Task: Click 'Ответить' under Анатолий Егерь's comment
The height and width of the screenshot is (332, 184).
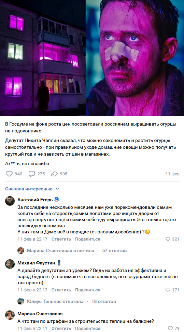Action: click(x=61, y=239)
